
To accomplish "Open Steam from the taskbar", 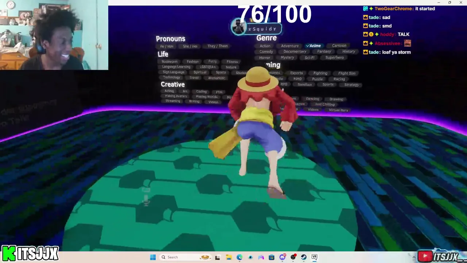I will coord(304,257).
